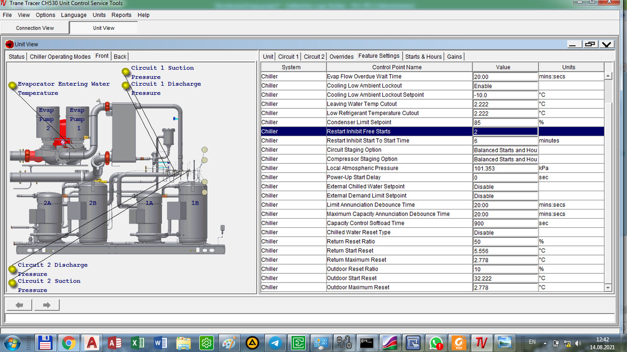Open WhatsApp from the taskbar
The image size is (627, 352).
tap(436, 343)
